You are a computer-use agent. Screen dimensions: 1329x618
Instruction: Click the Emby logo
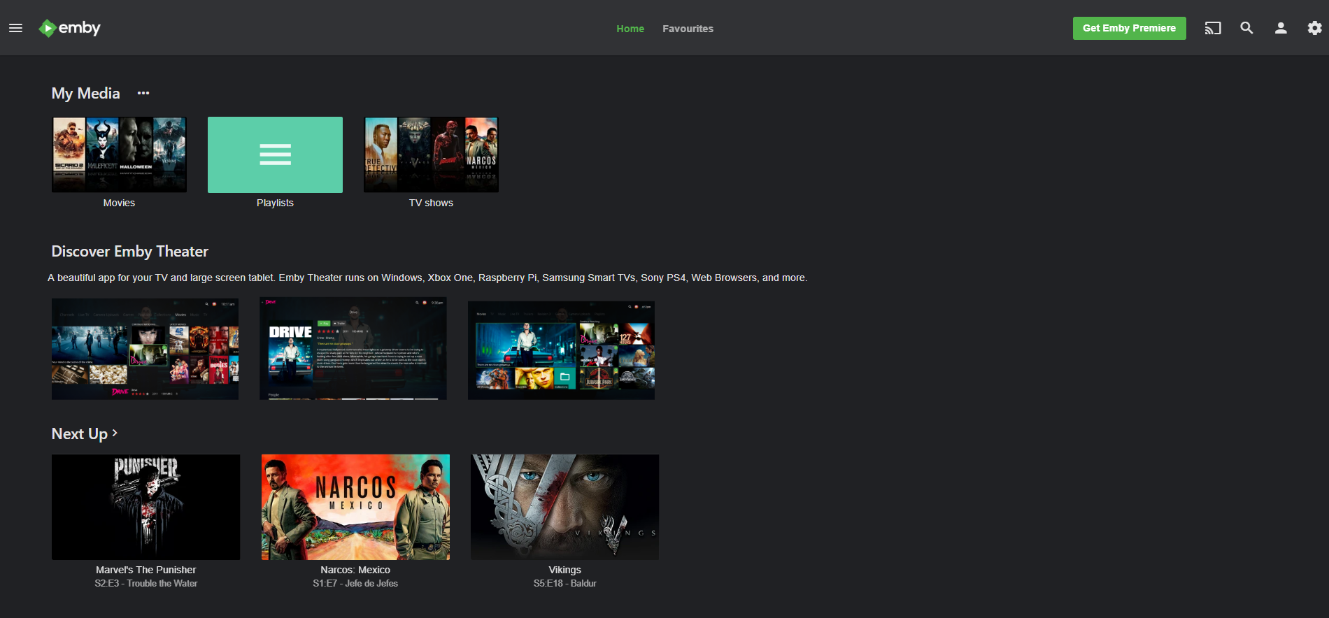click(69, 28)
